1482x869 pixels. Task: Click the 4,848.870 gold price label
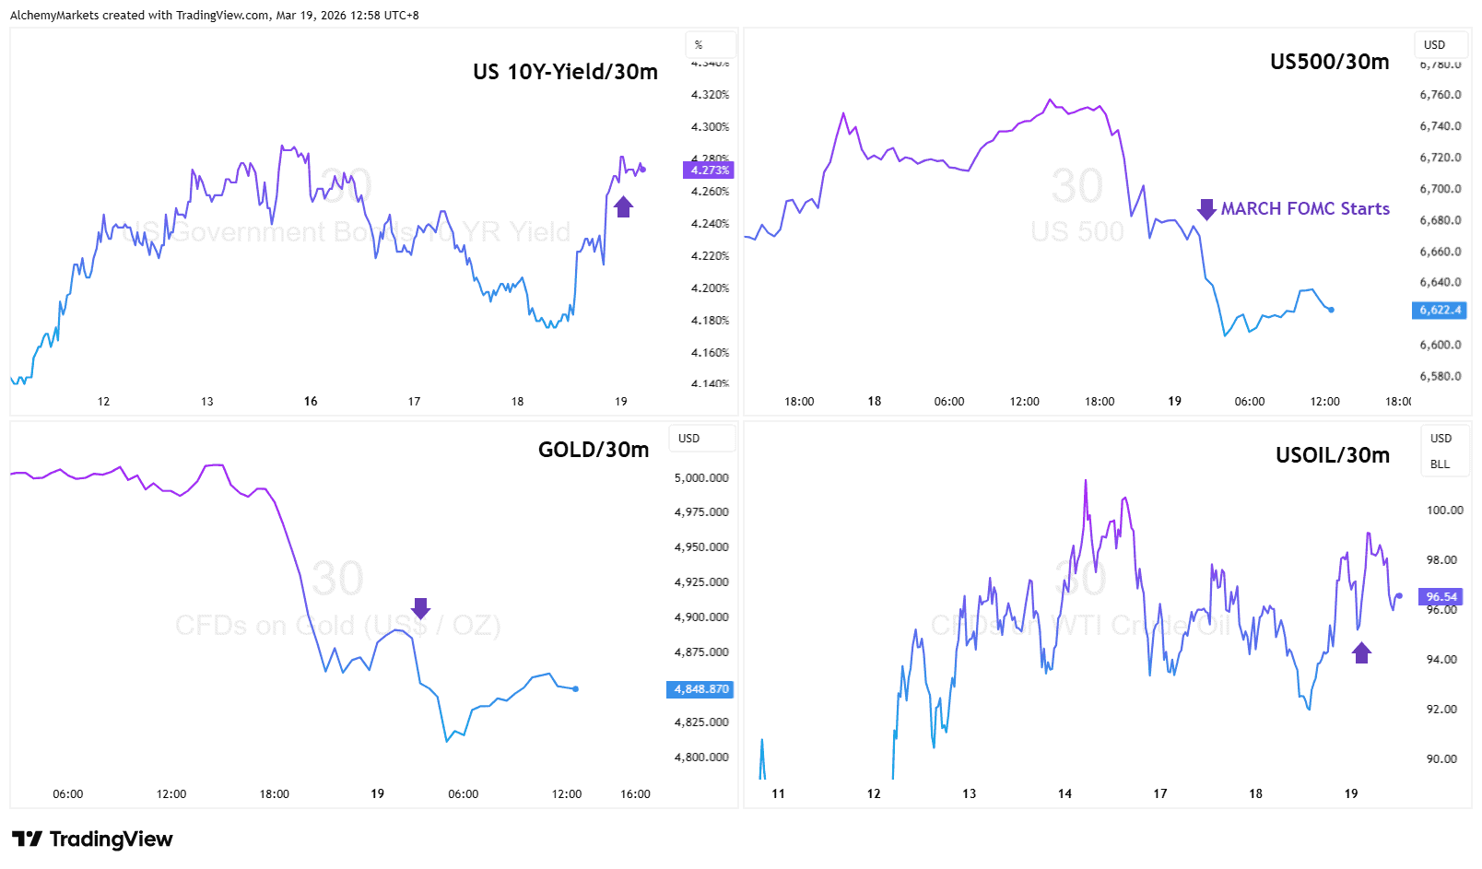(x=700, y=689)
